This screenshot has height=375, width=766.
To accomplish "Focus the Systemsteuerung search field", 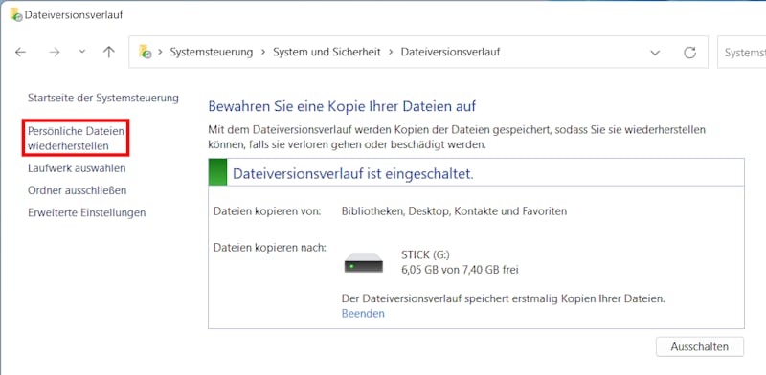I will tap(741, 53).
